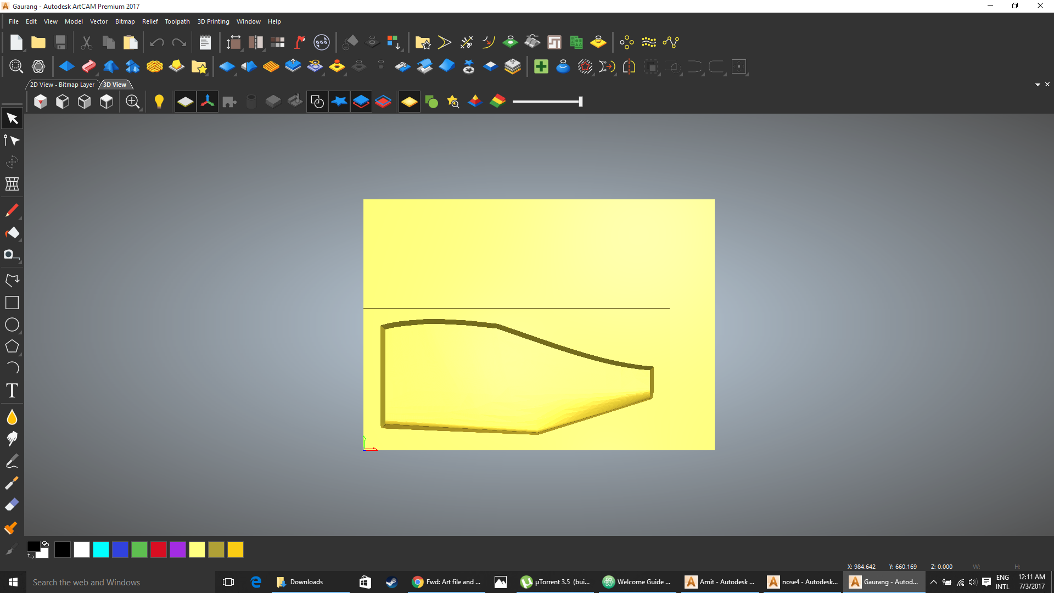Select the Create Circle tool
This screenshot has width=1054, height=593.
(x=12, y=325)
